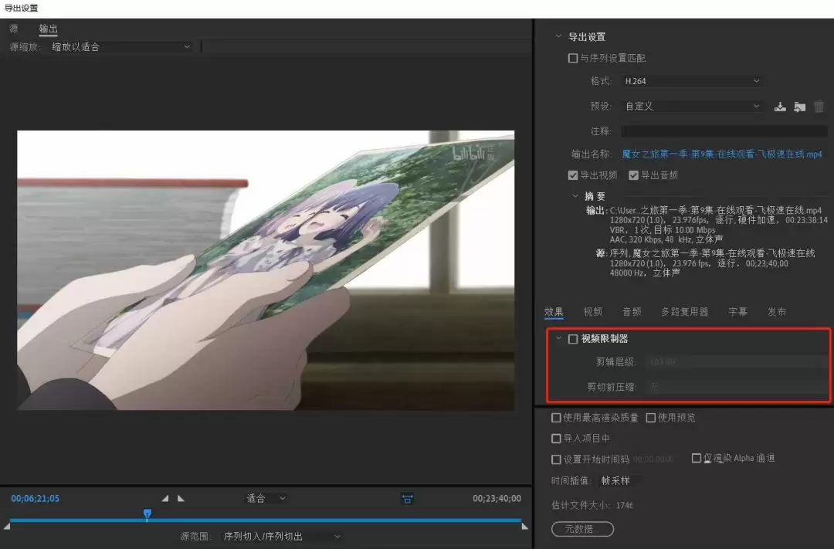The height and width of the screenshot is (549, 834).
Task: Select the Multiplexer tab
Action: click(684, 312)
